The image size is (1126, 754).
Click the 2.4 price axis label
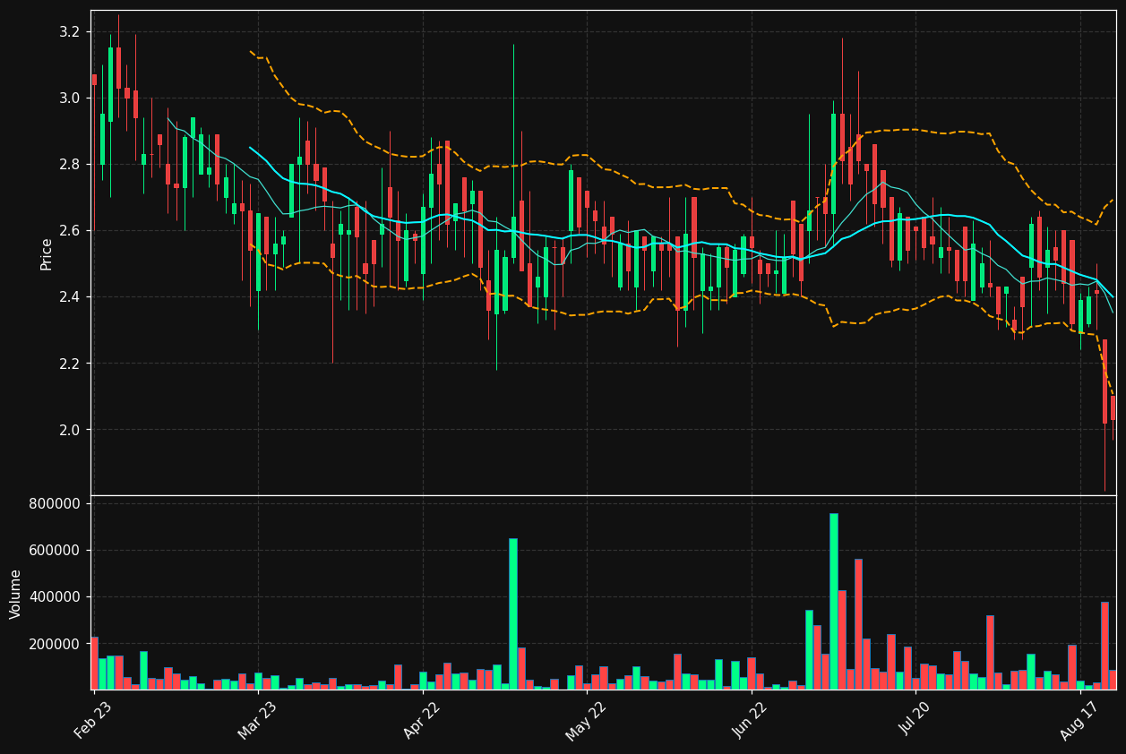tap(69, 297)
